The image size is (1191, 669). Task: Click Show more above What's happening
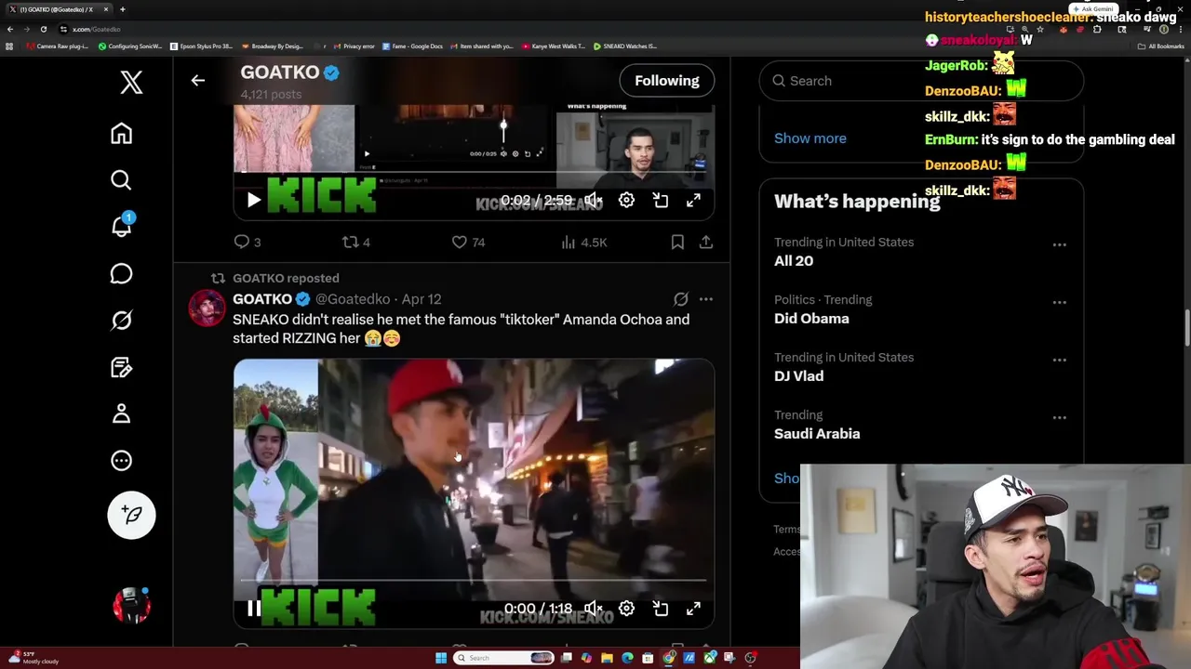pos(810,138)
